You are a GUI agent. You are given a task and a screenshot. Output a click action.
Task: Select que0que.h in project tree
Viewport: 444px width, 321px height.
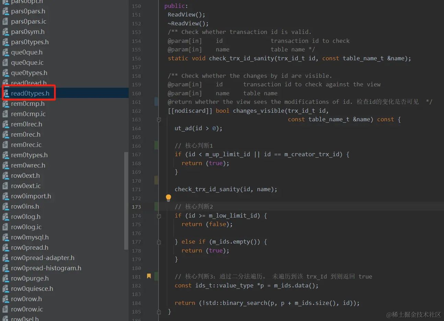(x=26, y=52)
